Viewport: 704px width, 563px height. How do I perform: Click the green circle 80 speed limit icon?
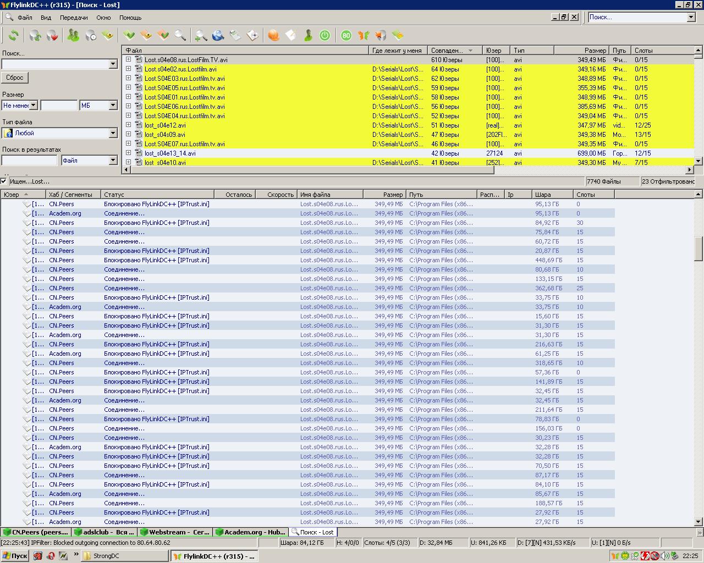[346, 36]
